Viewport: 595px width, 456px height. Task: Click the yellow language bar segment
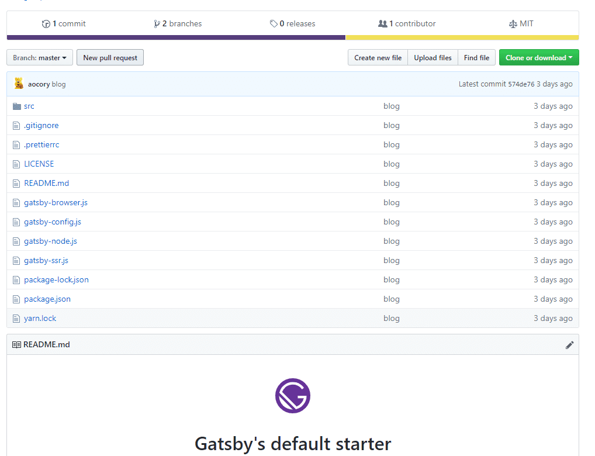point(462,37)
